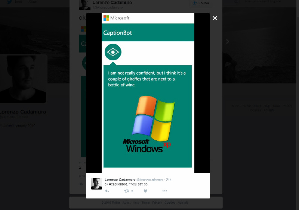Follow Lorenzo Cadamuro
299x210 pixels.
pos(201,3)
